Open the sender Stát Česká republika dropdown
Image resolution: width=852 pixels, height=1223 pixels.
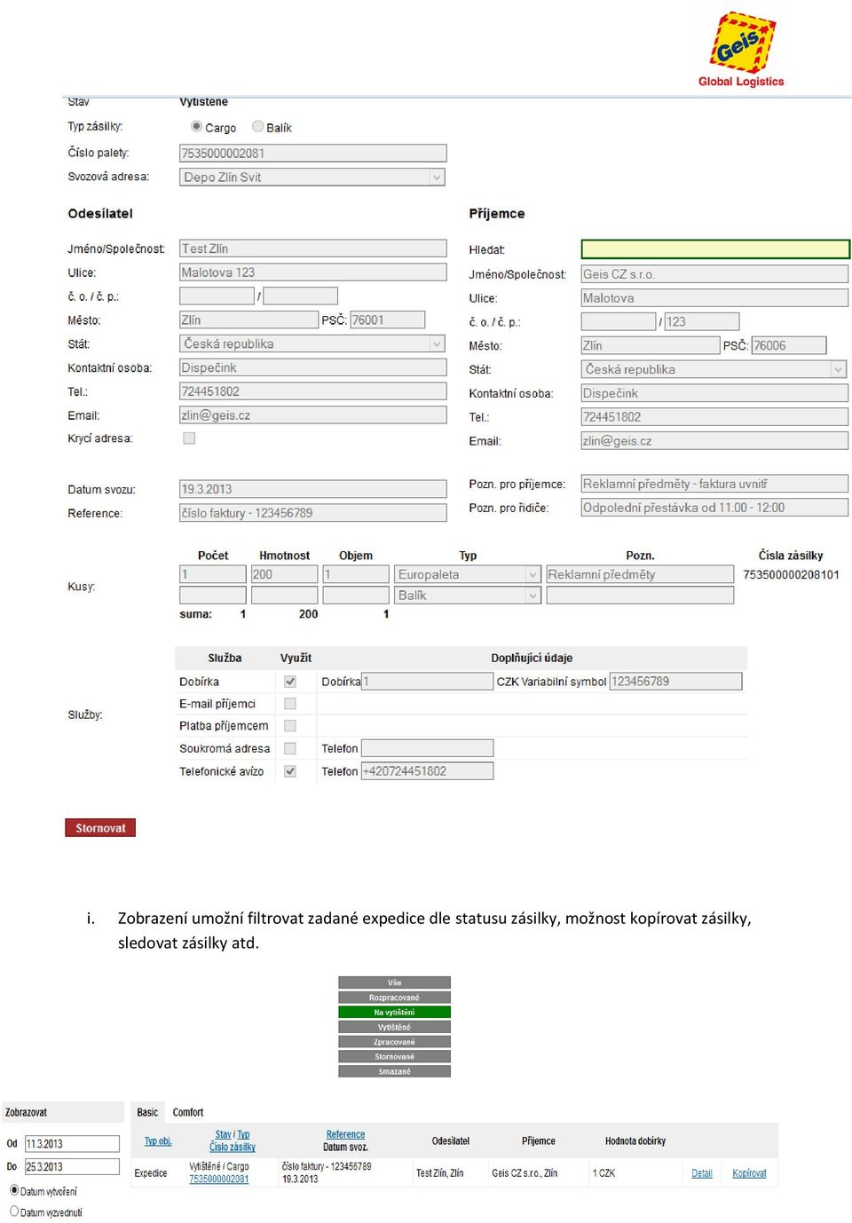tap(312, 343)
